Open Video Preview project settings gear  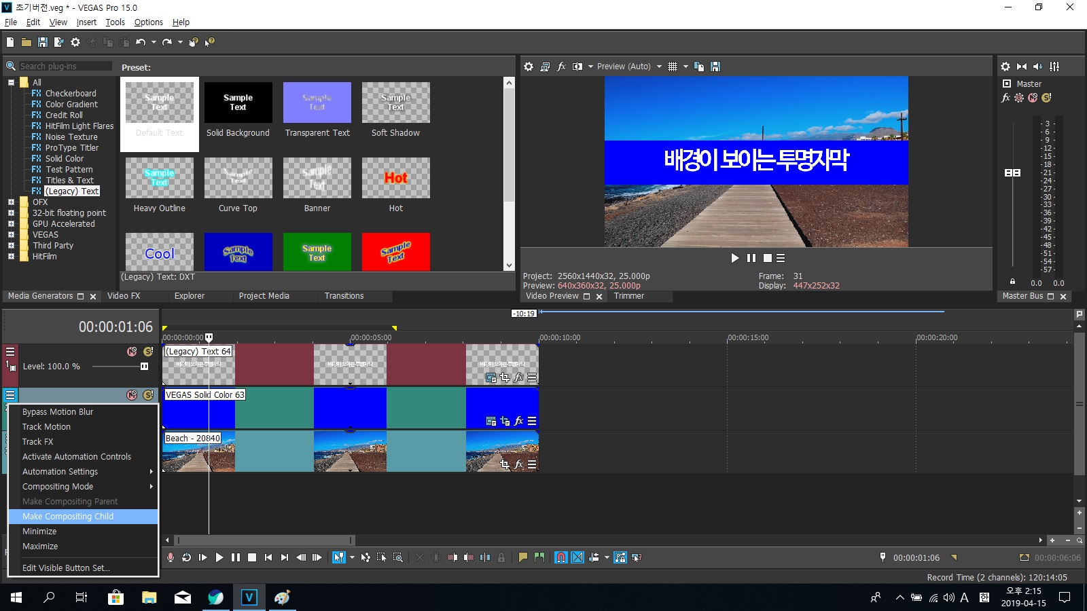coord(529,67)
